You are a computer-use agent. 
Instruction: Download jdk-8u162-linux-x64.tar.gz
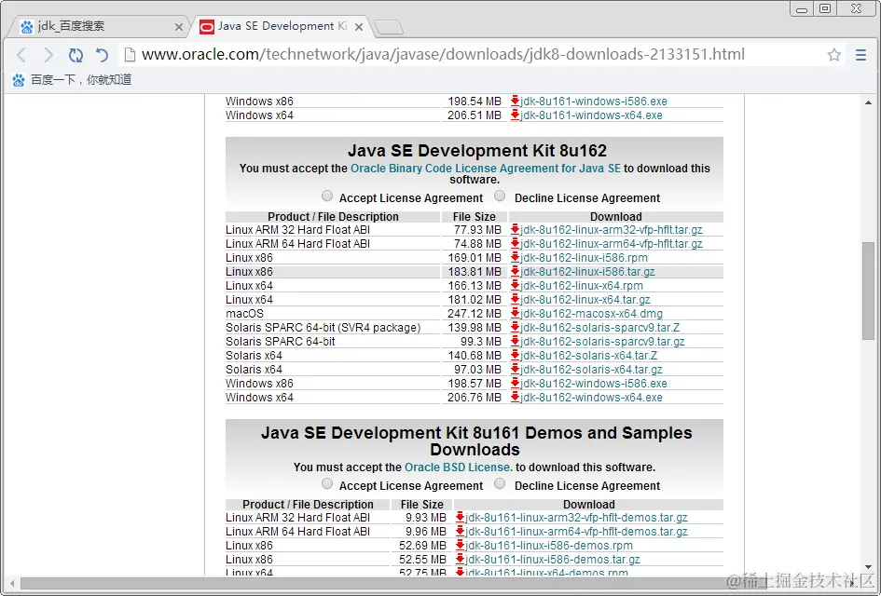coord(585,300)
